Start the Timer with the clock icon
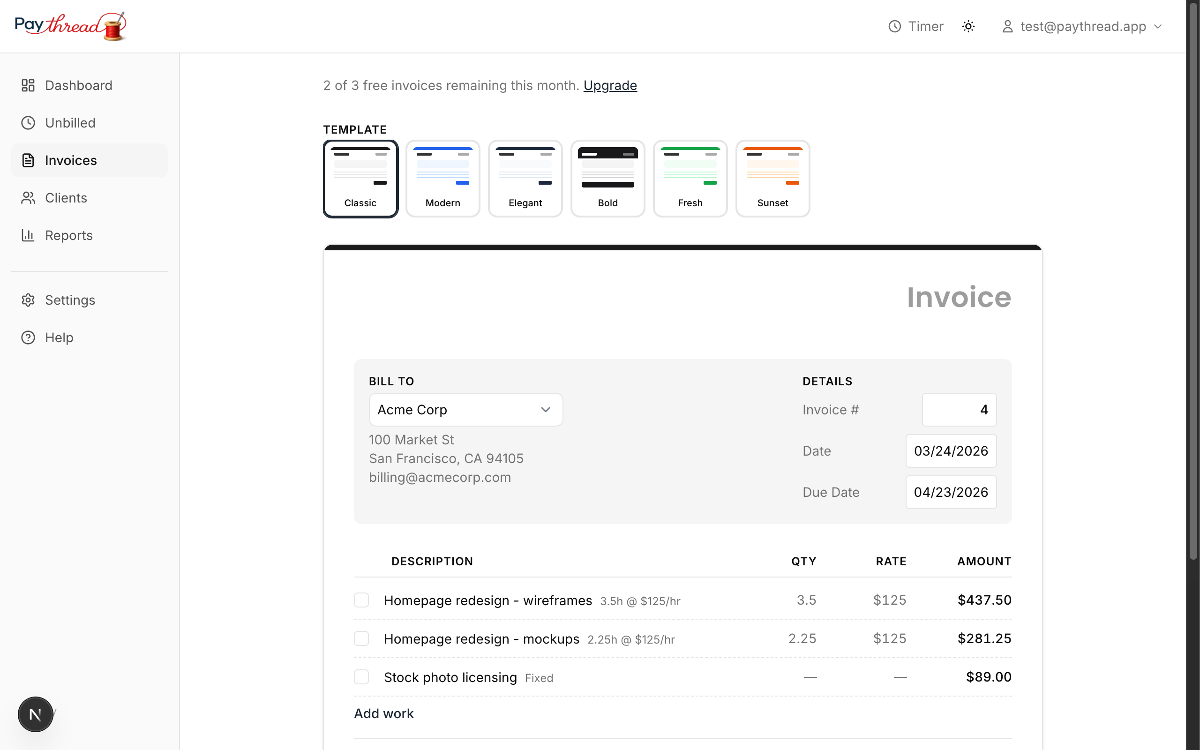Screen dimensions: 1200x750 894,26
